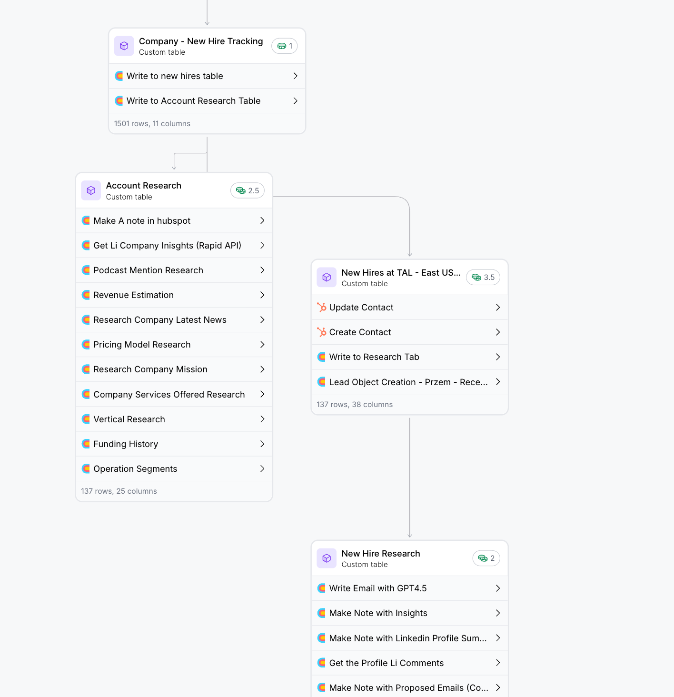Click the Clay icon beside Operation Segments
This screenshot has width=674, height=697.
point(86,469)
